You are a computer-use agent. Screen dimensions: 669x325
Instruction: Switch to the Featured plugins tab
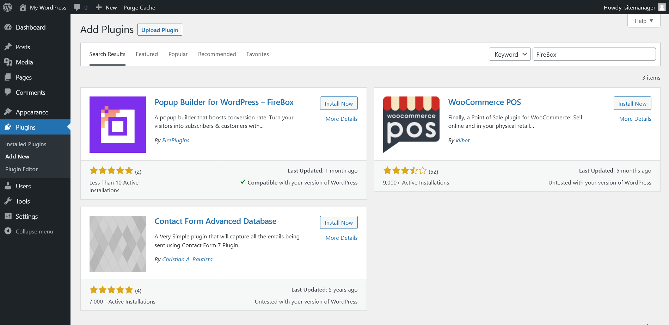point(147,54)
